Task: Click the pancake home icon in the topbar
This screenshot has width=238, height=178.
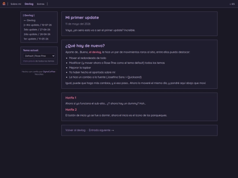Action: click(x=4, y=4)
